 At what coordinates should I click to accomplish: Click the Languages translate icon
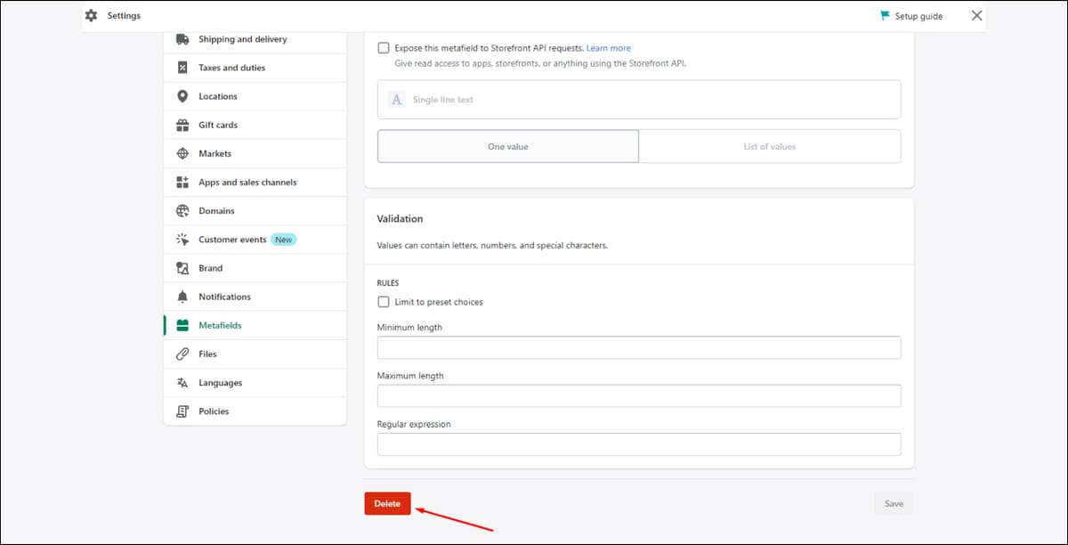[182, 383]
